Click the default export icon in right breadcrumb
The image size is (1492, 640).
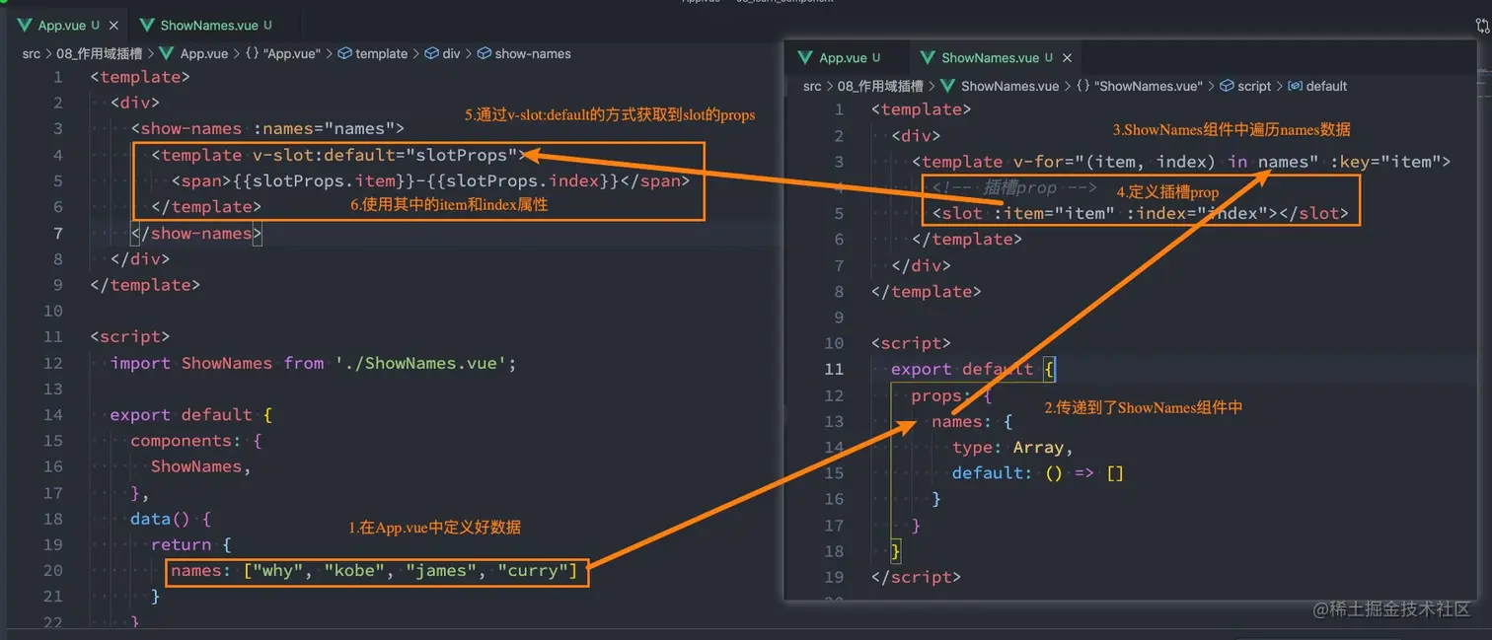(1294, 86)
